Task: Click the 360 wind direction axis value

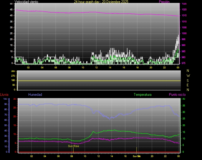Action: tap(13, 71)
